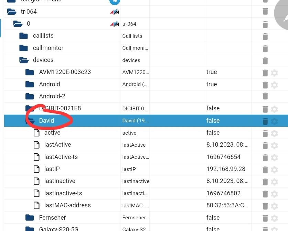Open settings gear for lastIP
Image resolution: width=288 pixels, height=231 pixels.
(x=274, y=170)
